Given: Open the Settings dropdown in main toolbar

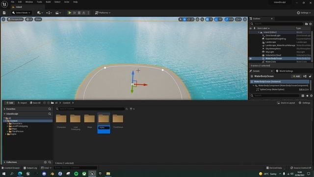Looking at the screenshot, I should tap(304, 13).
